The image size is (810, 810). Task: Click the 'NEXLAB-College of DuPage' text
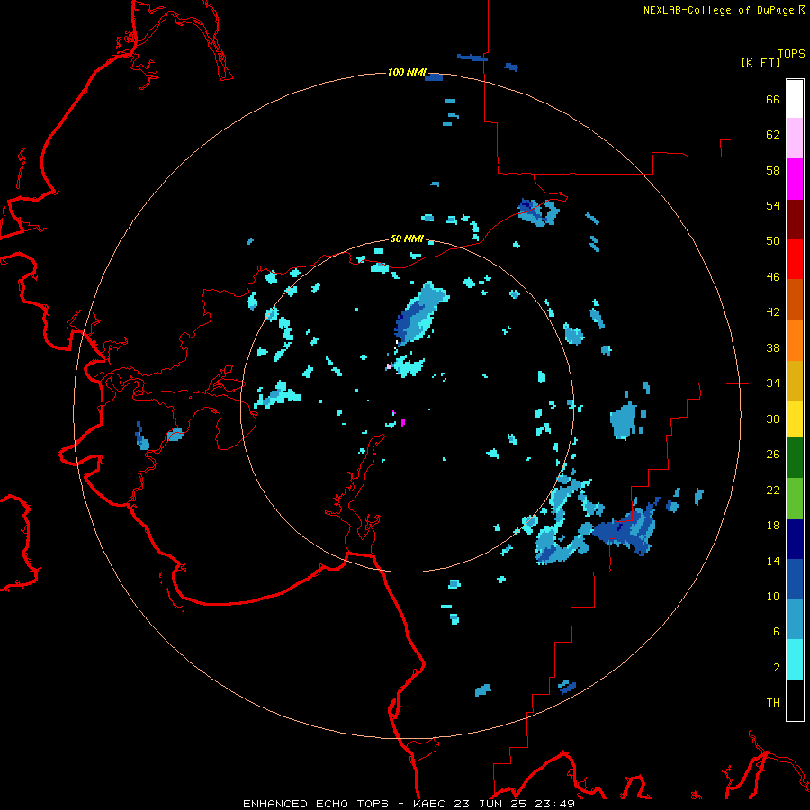pos(718,10)
